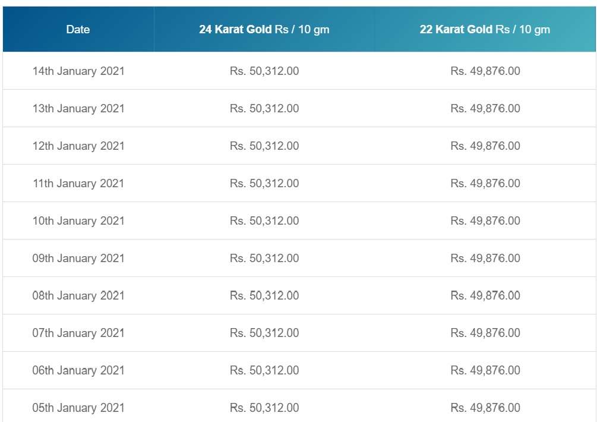
Task: Select the 06th January 2021 date cell
Action: 78,370
